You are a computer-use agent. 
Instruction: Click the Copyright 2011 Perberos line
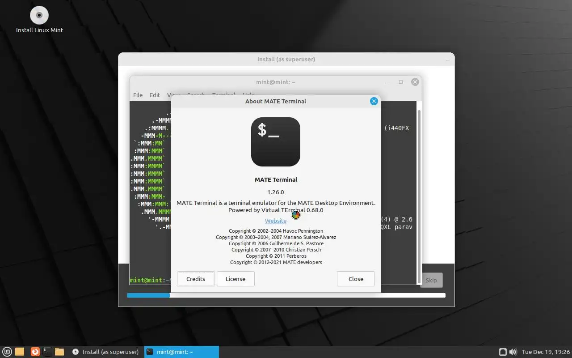click(x=276, y=256)
